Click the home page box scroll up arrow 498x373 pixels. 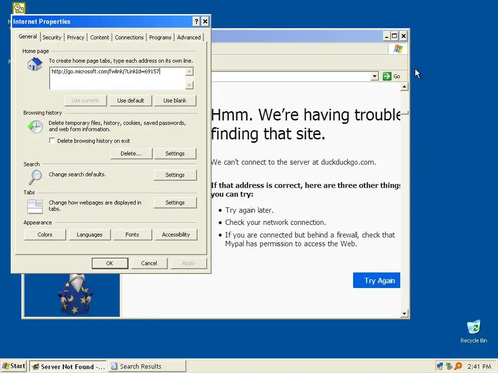pos(189,71)
